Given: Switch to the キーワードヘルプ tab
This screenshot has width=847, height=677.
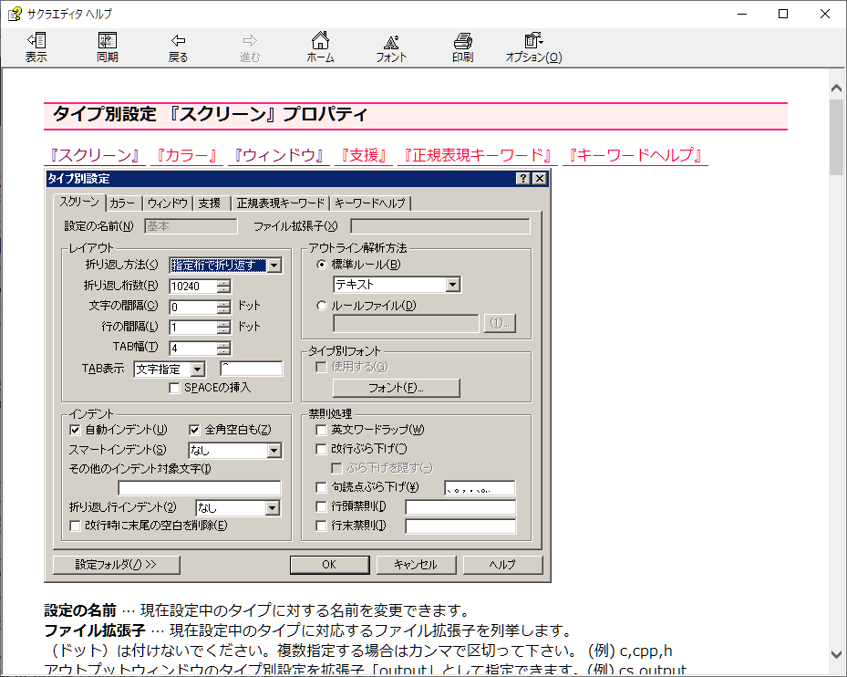Looking at the screenshot, I should [x=370, y=203].
